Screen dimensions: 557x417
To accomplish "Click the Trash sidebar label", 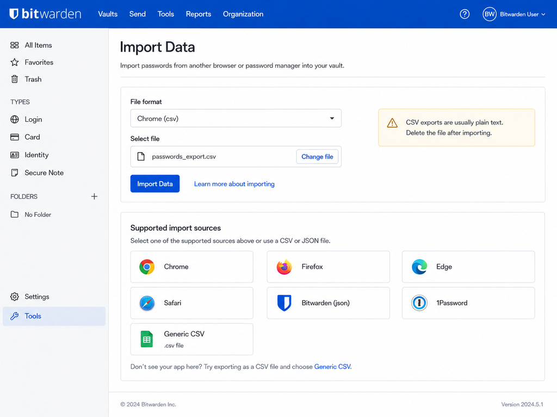I will click(33, 79).
